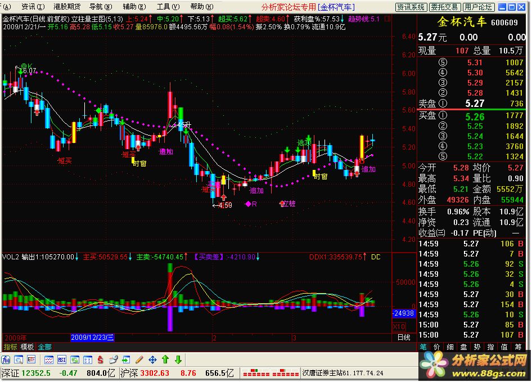Click the first stock-chart toolbar icon
This screenshot has height=382, width=532.
pyautogui.click(x=6, y=359)
